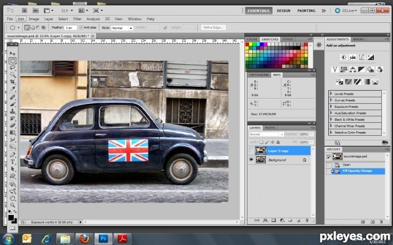Open the Image menu
The height and width of the screenshot is (245, 393).
(34, 19)
